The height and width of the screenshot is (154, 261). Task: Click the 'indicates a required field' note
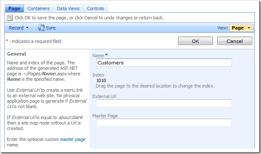pos(34,41)
